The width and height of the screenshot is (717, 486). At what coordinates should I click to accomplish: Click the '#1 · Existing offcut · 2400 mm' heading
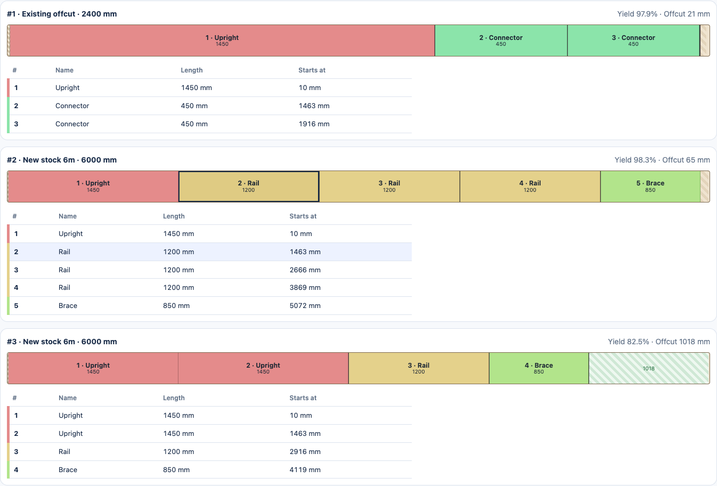(x=62, y=14)
